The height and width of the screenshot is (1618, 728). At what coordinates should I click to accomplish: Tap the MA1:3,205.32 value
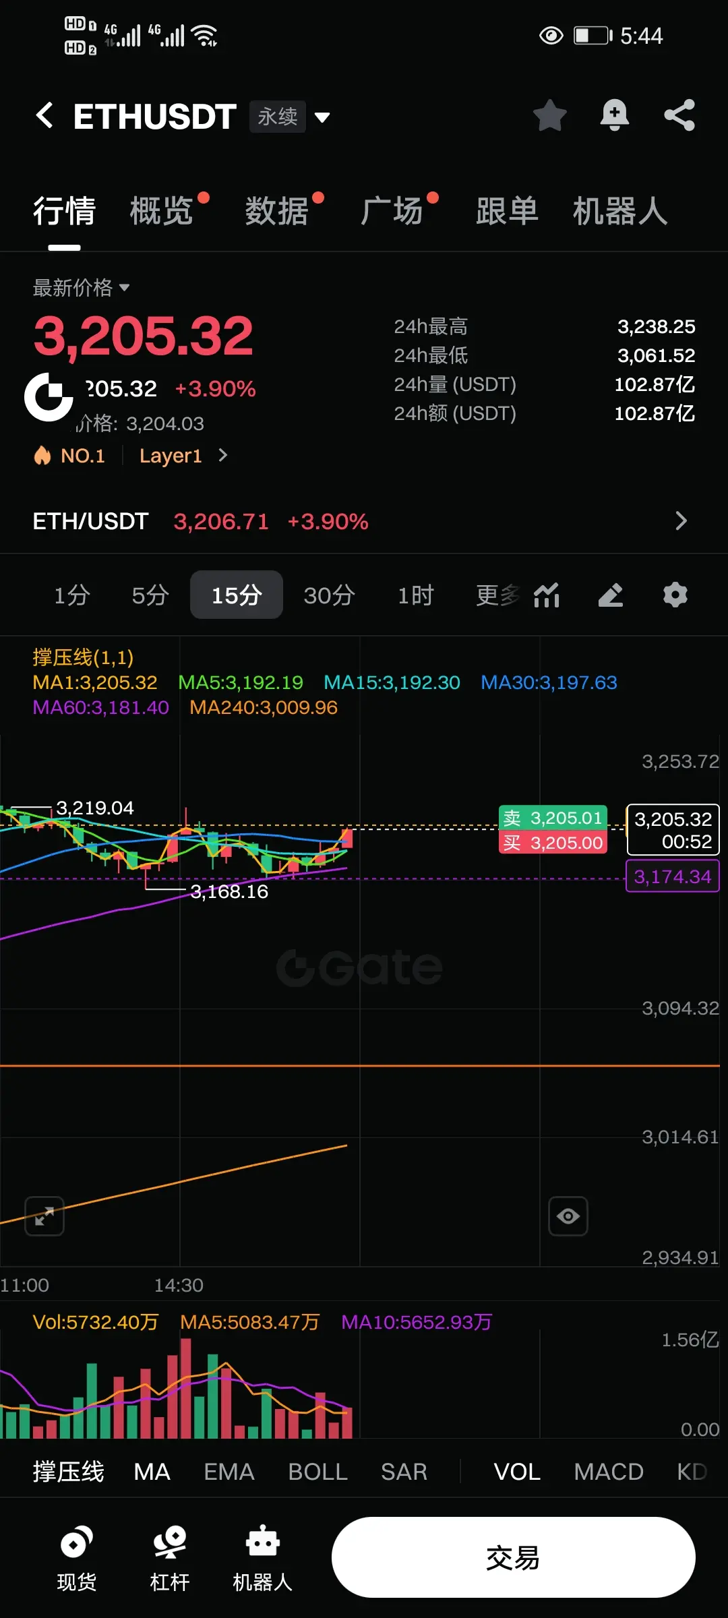pyautogui.click(x=95, y=682)
